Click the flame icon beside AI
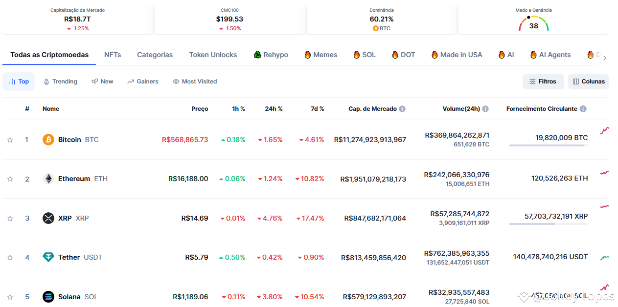The height and width of the screenshot is (307, 618). pyautogui.click(x=502, y=55)
